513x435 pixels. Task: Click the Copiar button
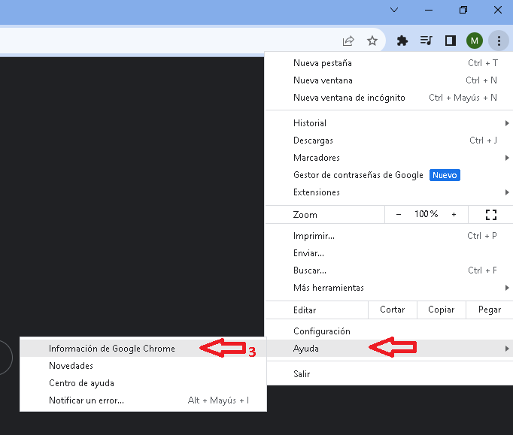pyautogui.click(x=441, y=310)
